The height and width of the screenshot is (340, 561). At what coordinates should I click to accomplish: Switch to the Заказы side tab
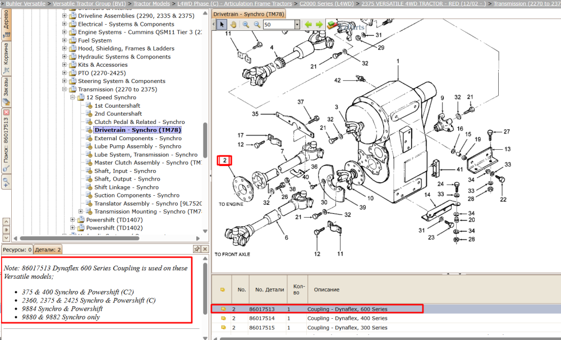[x=6, y=91]
